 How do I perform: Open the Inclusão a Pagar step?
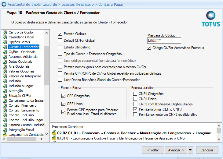(x=21, y=86)
